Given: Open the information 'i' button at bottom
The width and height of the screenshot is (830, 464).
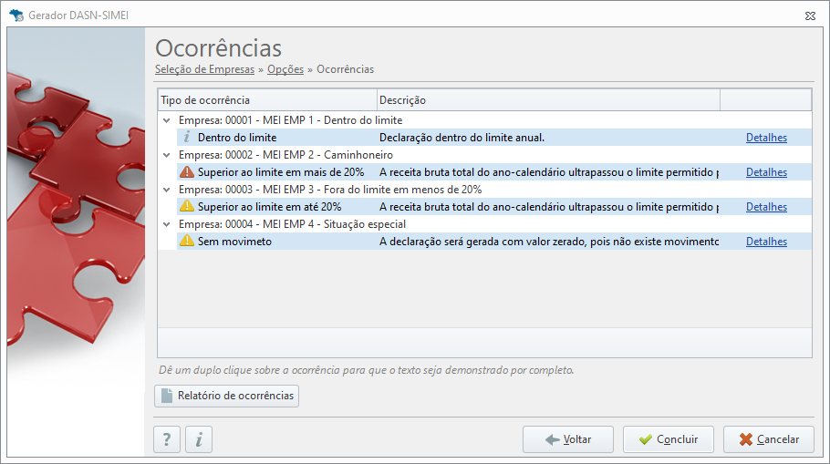Looking at the screenshot, I should (199, 439).
